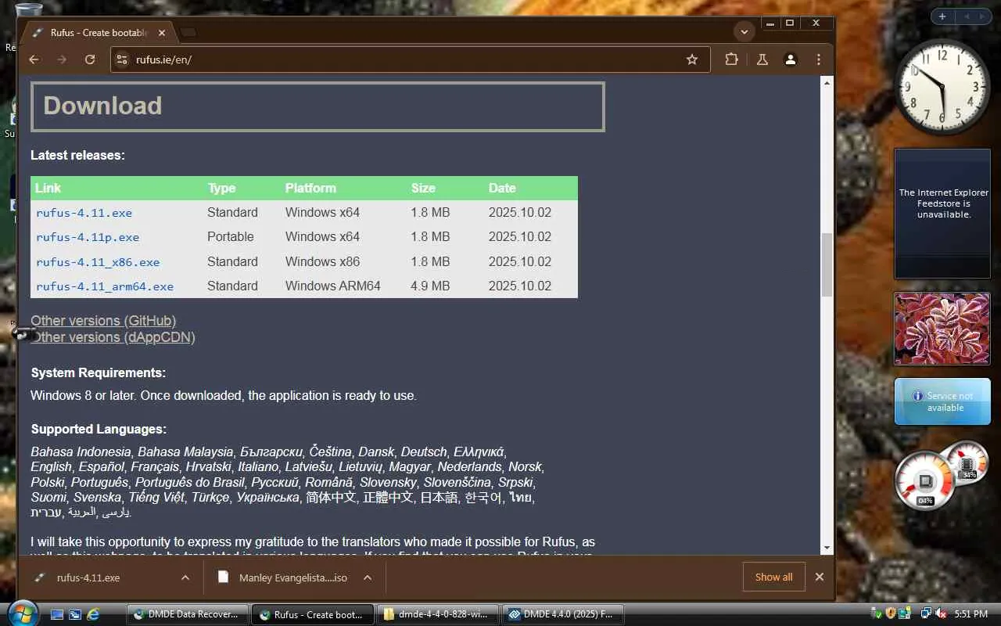The height and width of the screenshot is (626, 1001).
Task: Click the 'Portable' type cell
Action: tap(231, 237)
